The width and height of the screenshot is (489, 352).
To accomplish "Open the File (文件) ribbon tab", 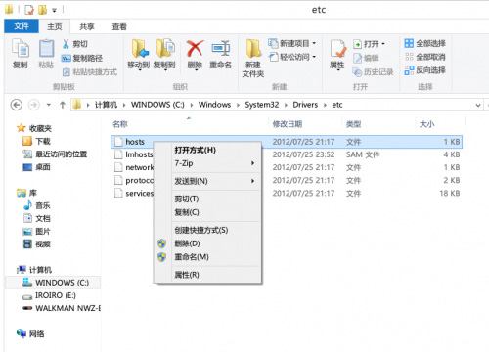I will point(22,26).
